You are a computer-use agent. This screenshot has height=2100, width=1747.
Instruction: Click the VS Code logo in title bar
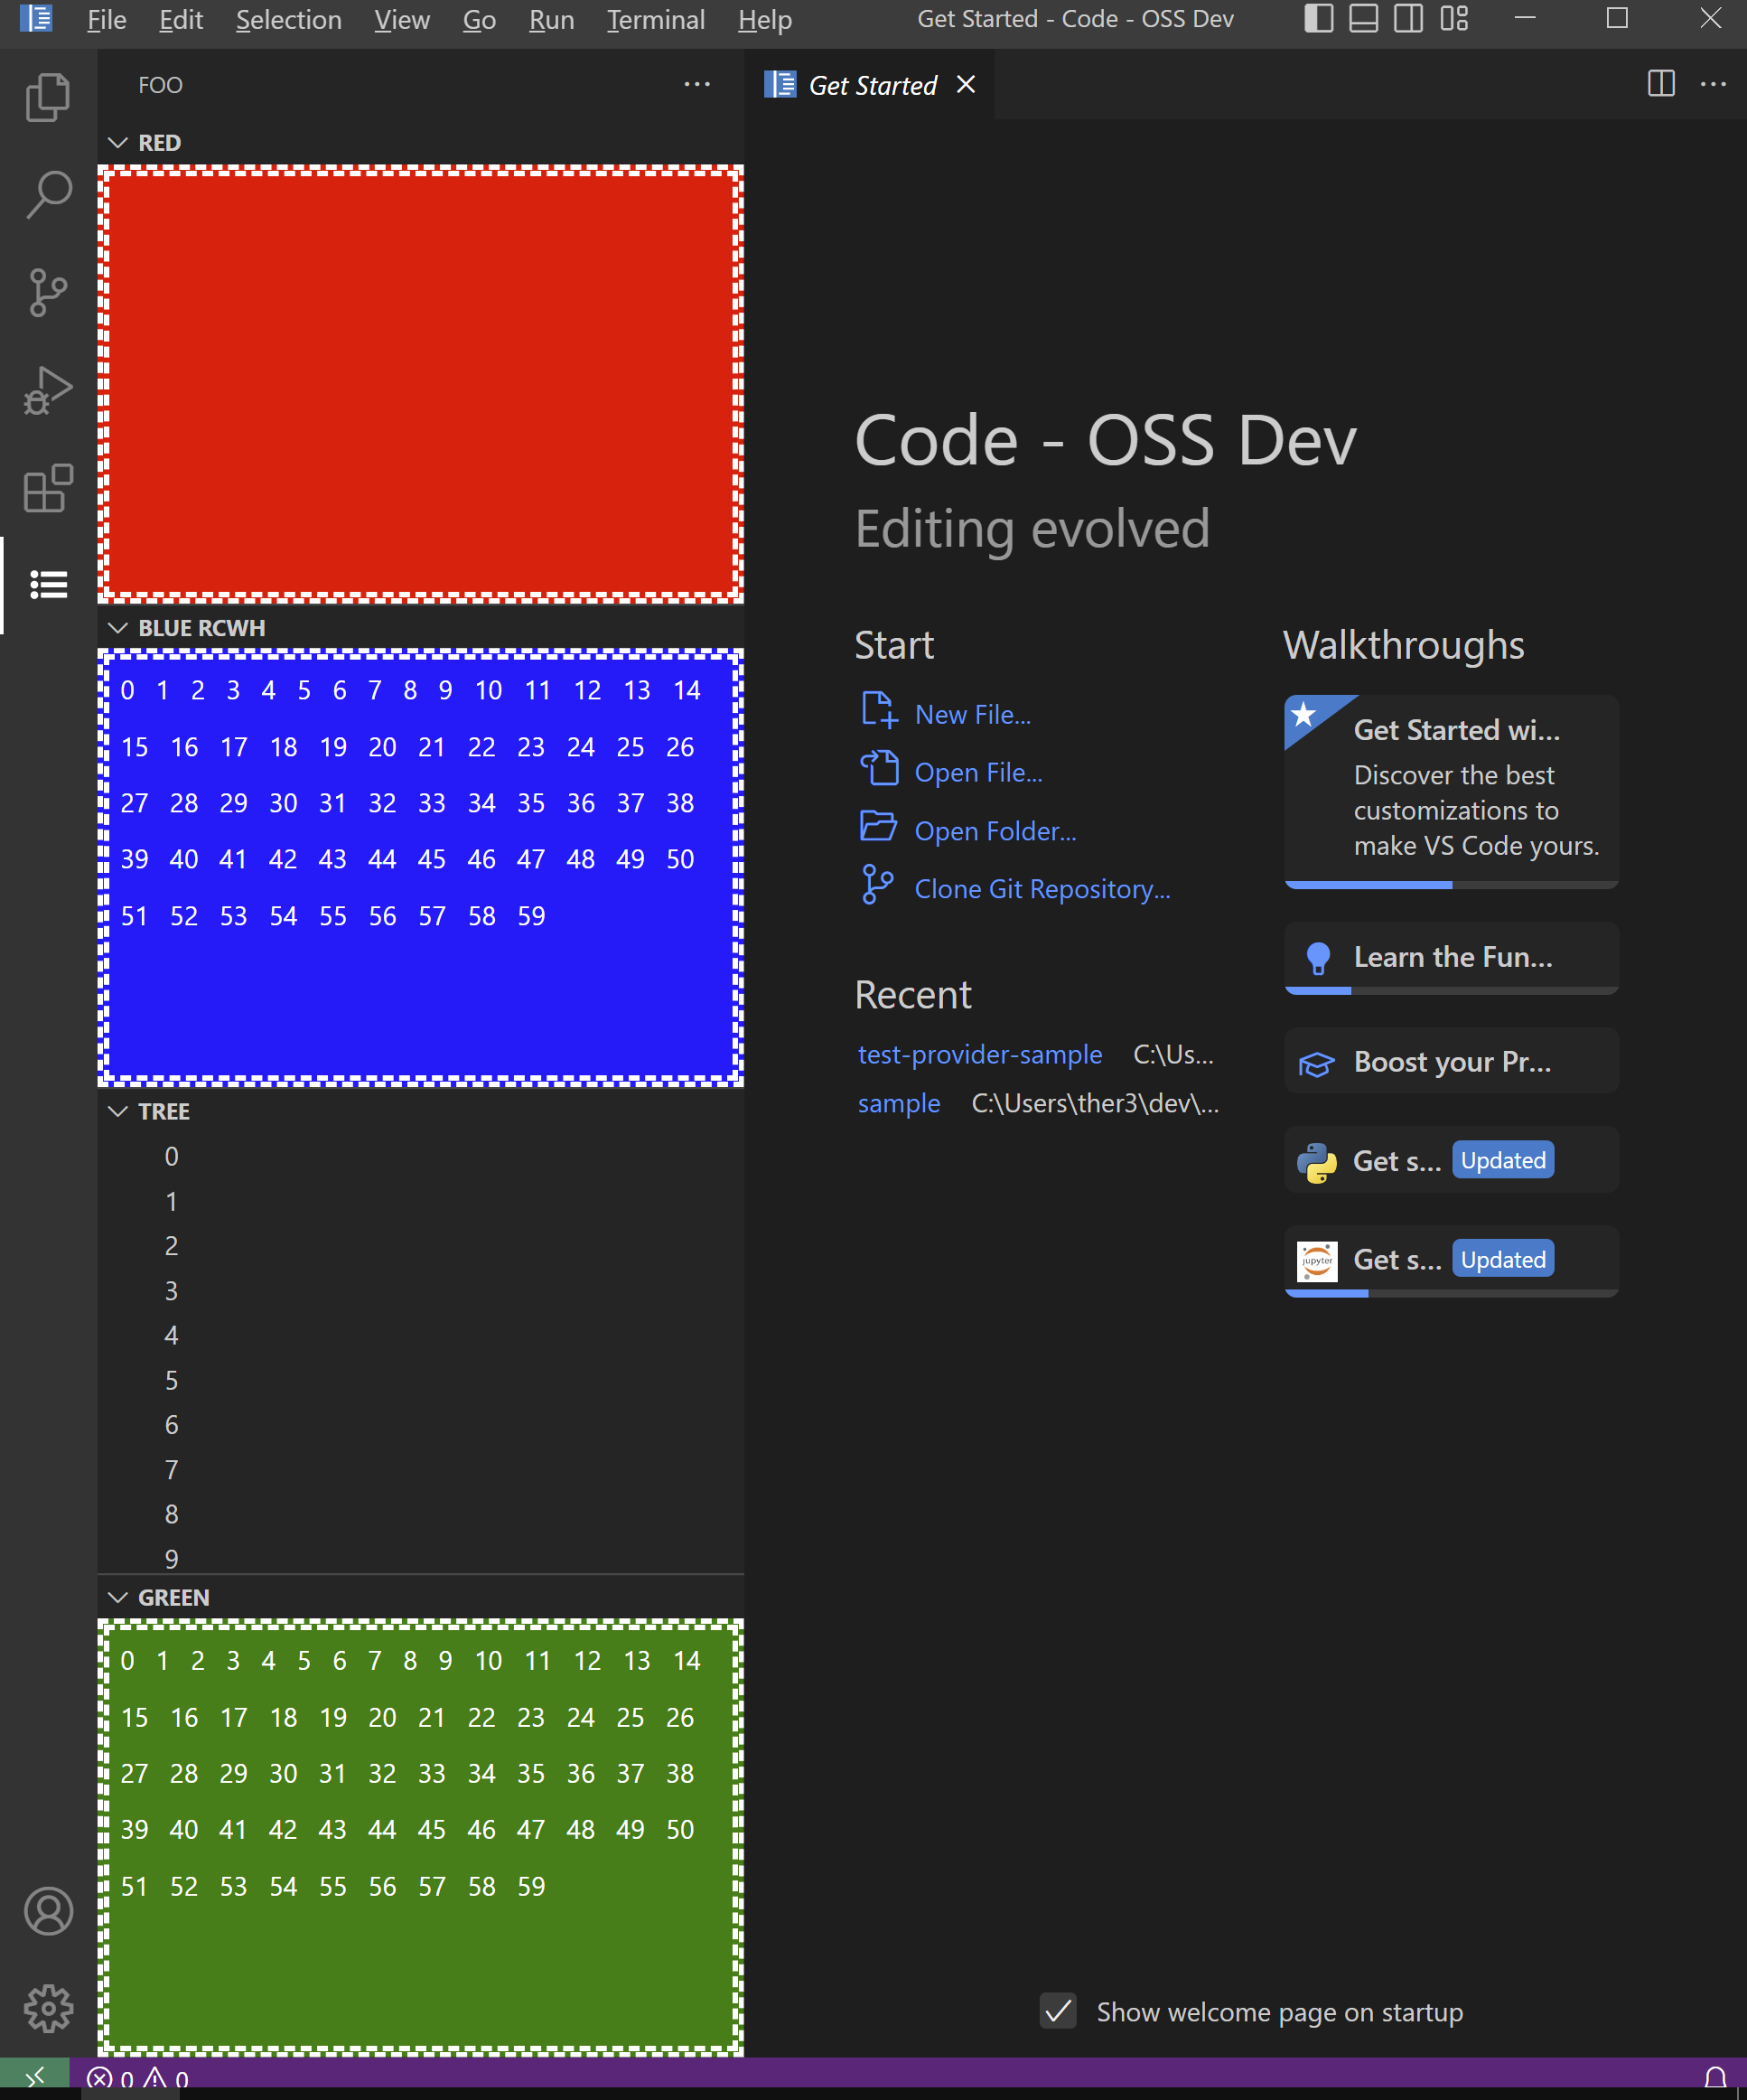click(x=36, y=19)
